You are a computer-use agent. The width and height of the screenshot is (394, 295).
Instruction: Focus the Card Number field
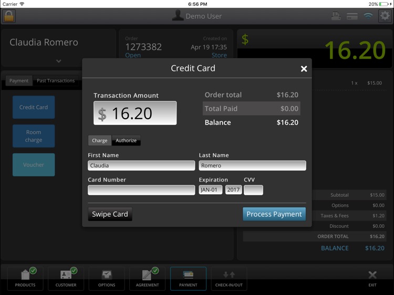(x=141, y=190)
